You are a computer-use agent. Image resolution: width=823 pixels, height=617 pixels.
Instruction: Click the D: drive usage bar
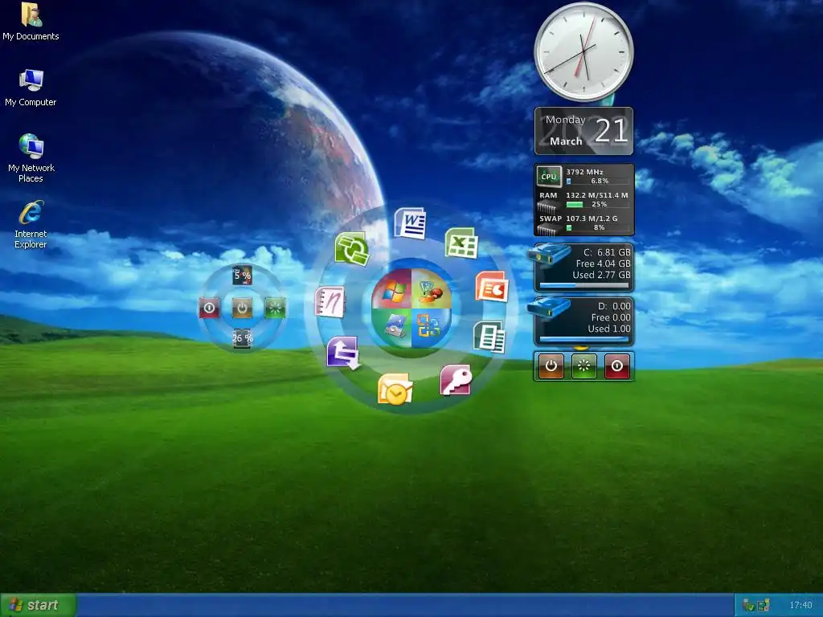click(583, 339)
